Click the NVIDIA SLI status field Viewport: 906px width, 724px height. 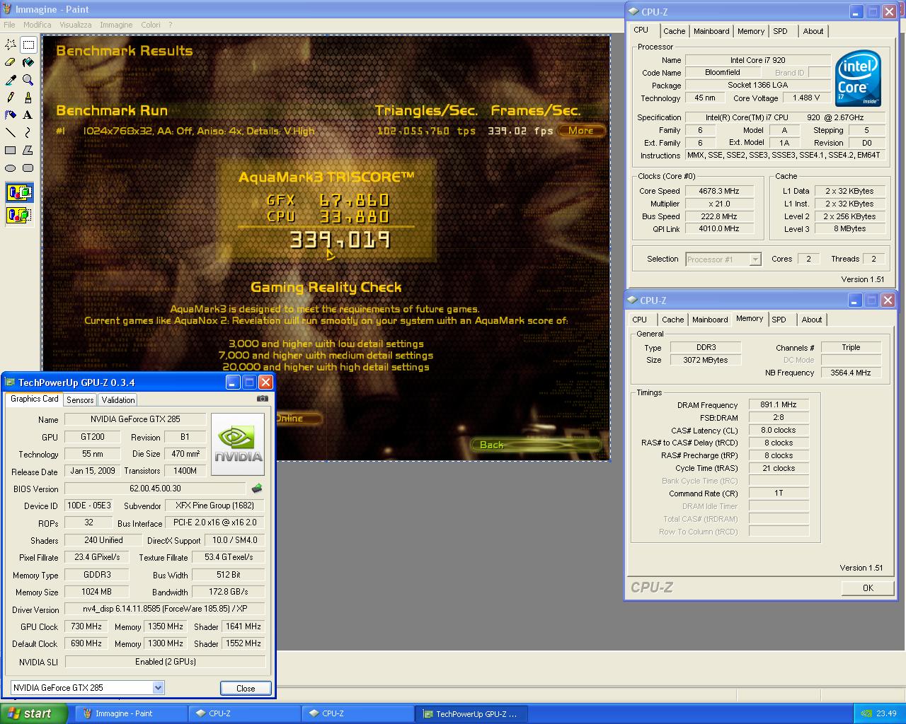(x=165, y=662)
